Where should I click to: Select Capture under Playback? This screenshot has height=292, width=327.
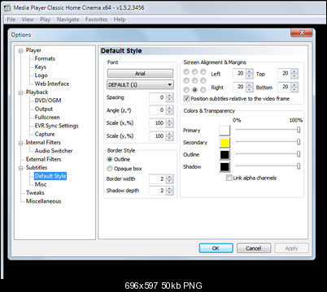(x=45, y=134)
